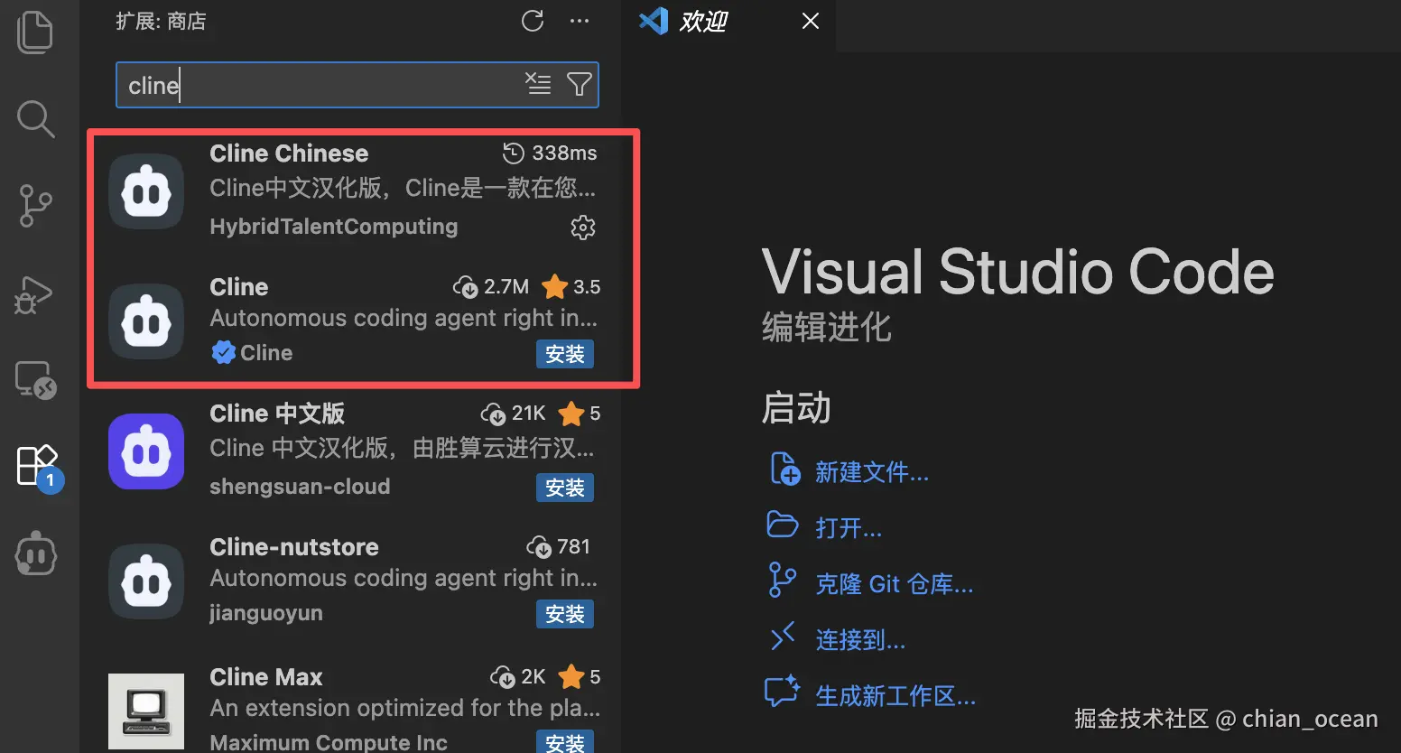Screen dimensions: 1401x753
Task: Install the Cline extension
Action: click(x=565, y=354)
